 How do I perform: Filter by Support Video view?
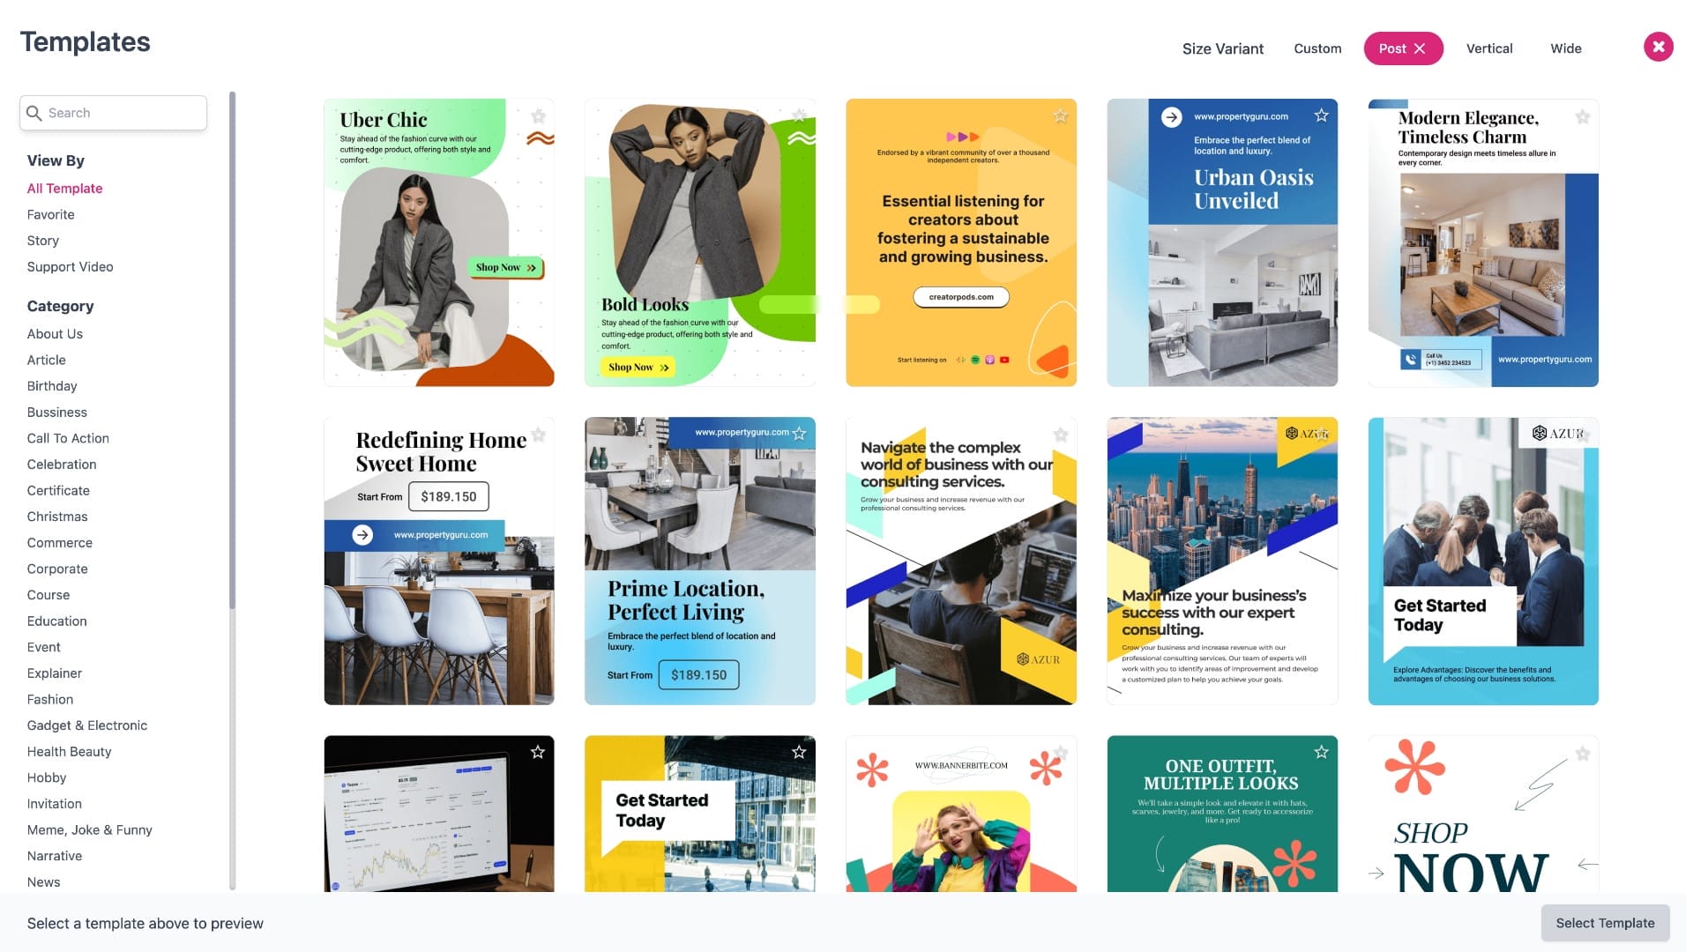pyautogui.click(x=70, y=266)
